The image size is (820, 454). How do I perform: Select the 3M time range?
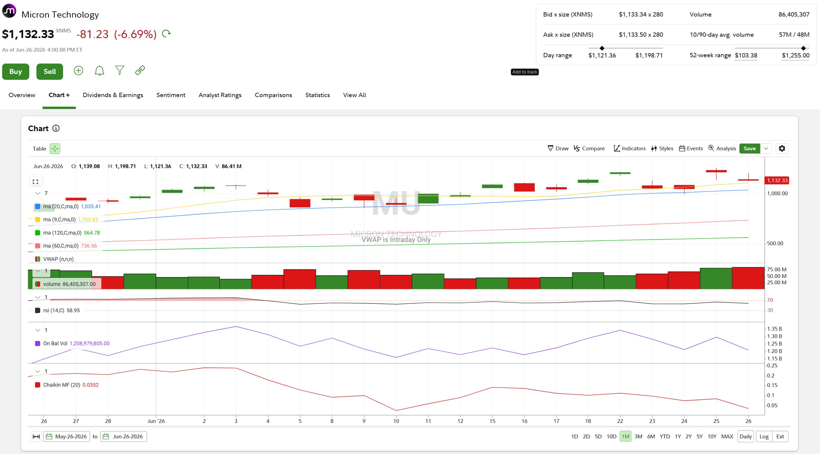638,436
